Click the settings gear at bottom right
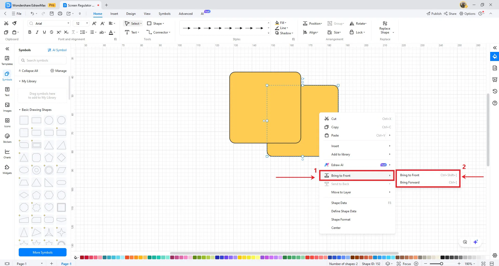 (495, 255)
